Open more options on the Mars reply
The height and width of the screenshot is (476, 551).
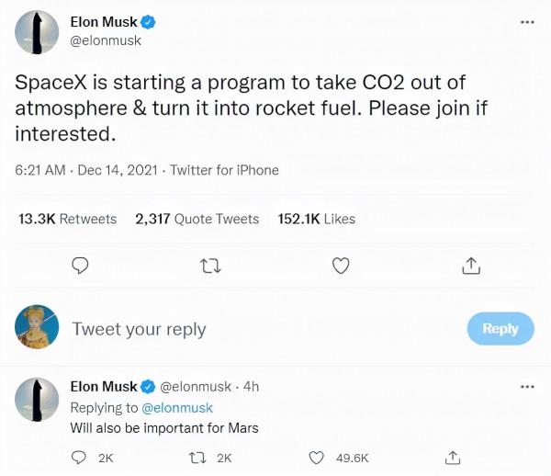(526, 387)
